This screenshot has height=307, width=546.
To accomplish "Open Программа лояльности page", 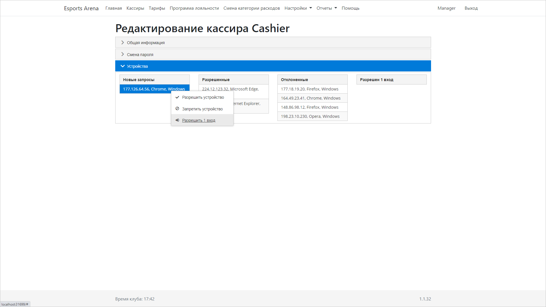I will click(194, 8).
